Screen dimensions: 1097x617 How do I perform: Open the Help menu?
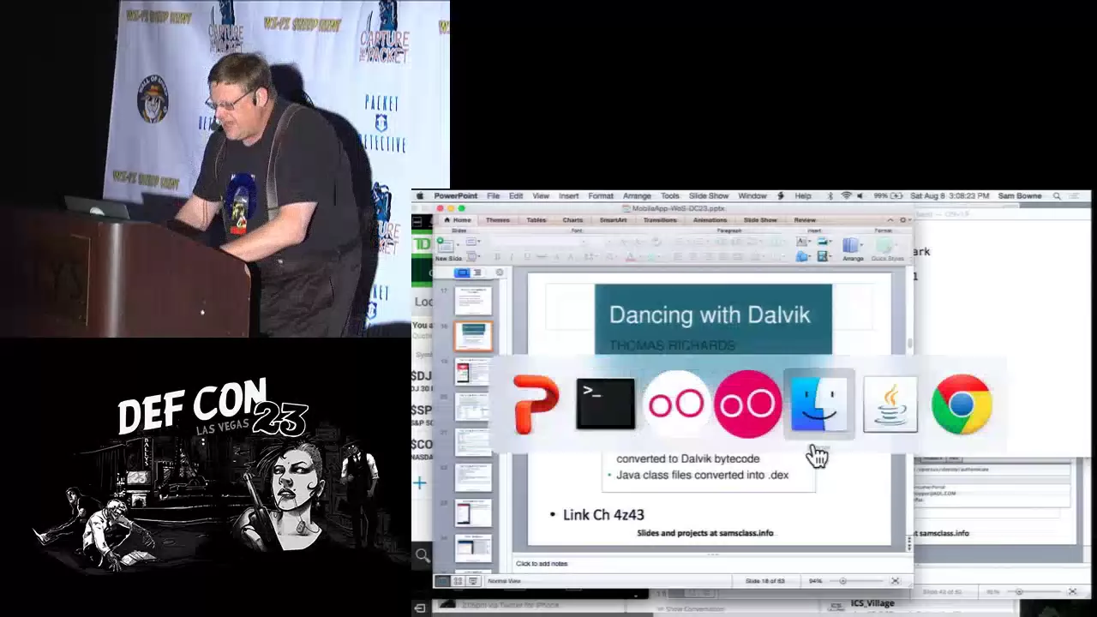[x=802, y=195]
